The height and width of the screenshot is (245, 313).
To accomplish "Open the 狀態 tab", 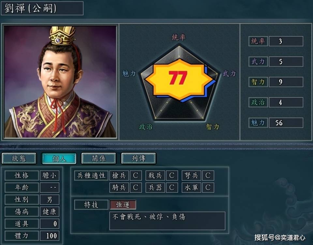I will [19, 158].
